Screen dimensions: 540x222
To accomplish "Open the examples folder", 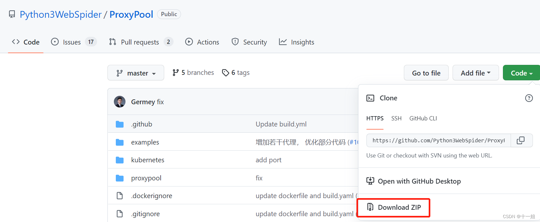I will point(145,142).
